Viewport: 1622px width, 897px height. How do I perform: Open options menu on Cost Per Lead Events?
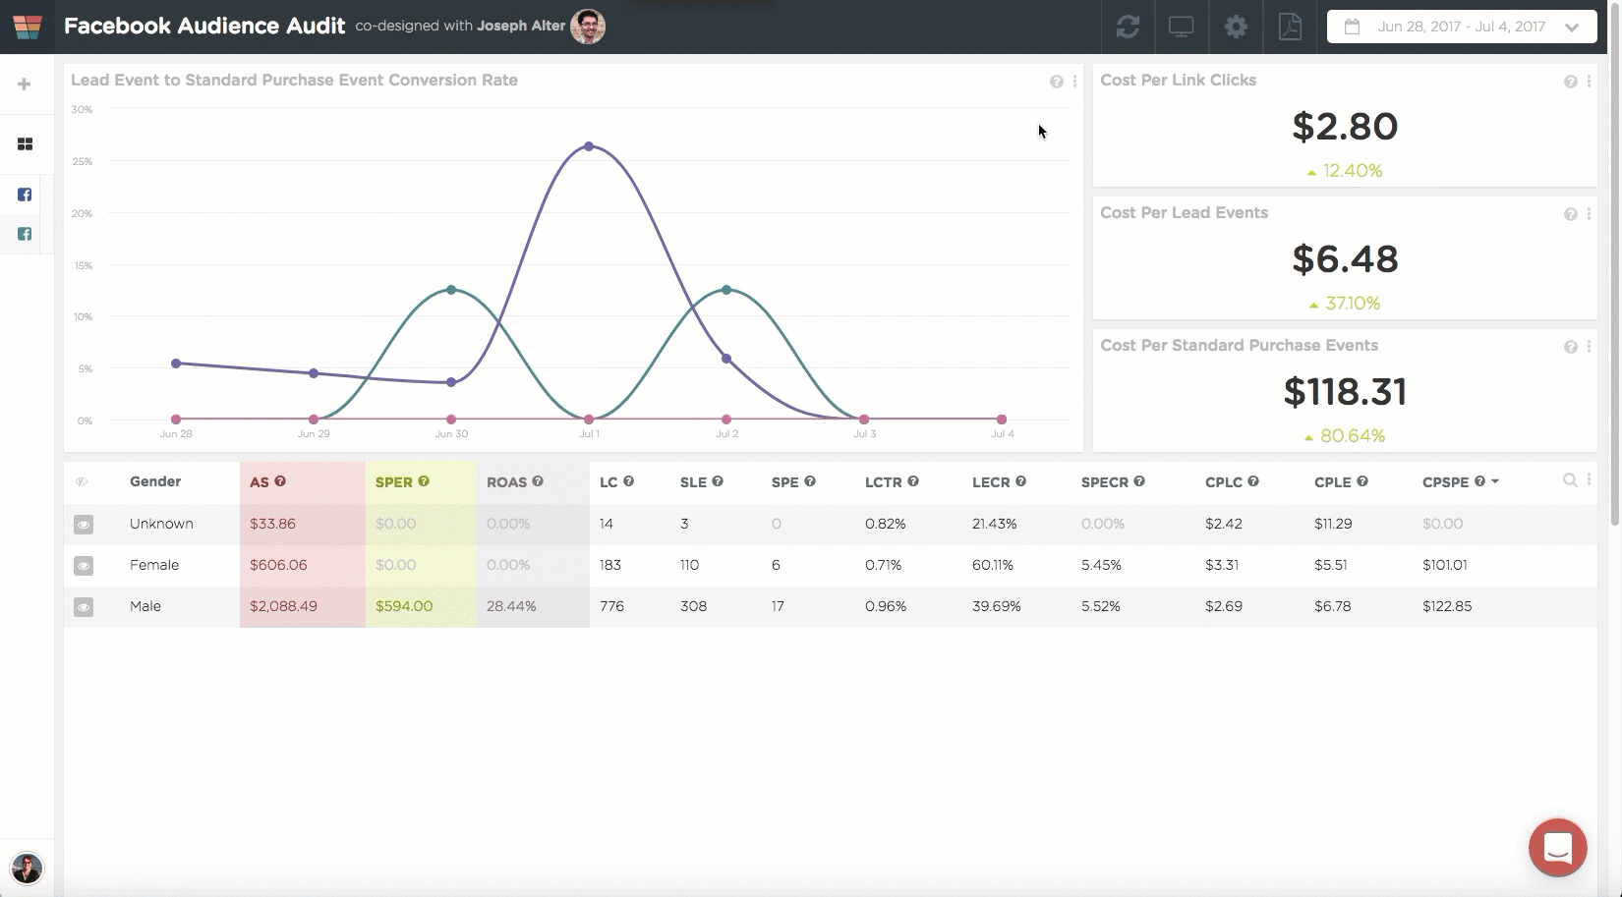pos(1589,214)
